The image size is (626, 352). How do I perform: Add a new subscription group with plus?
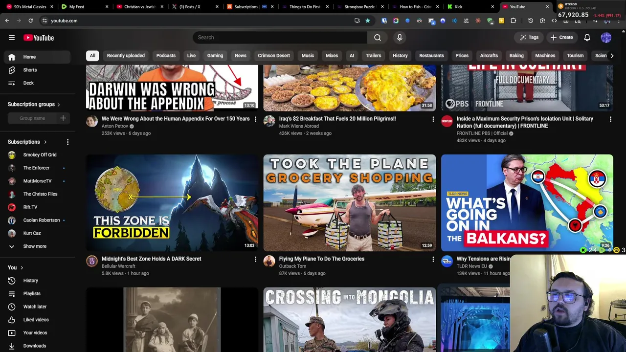click(x=63, y=118)
